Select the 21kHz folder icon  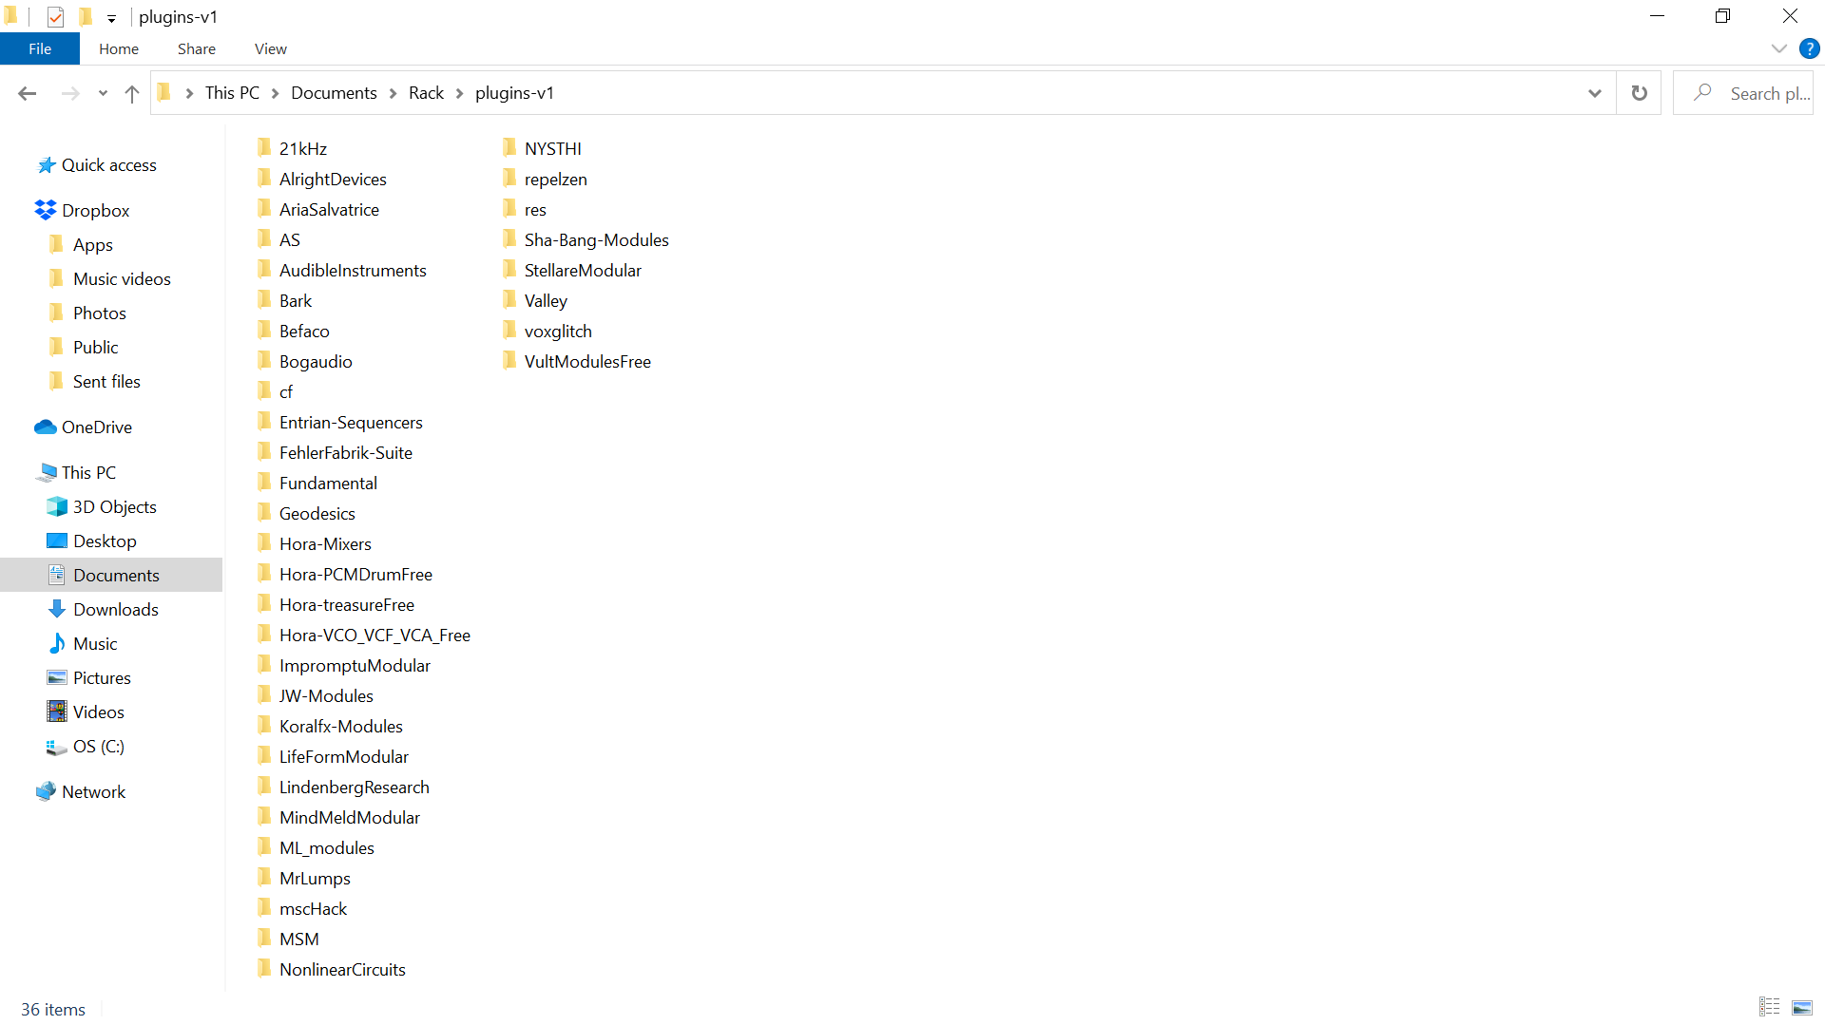(264, 147)
